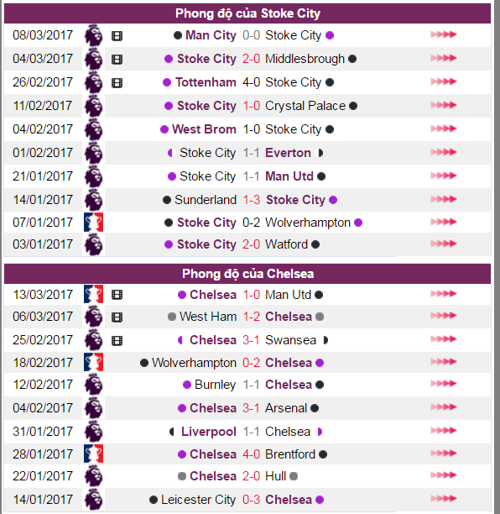
Task: Click FA Cup icon on Wolverhampton 0-2 Chelsea row
Action: coord(93,362)
